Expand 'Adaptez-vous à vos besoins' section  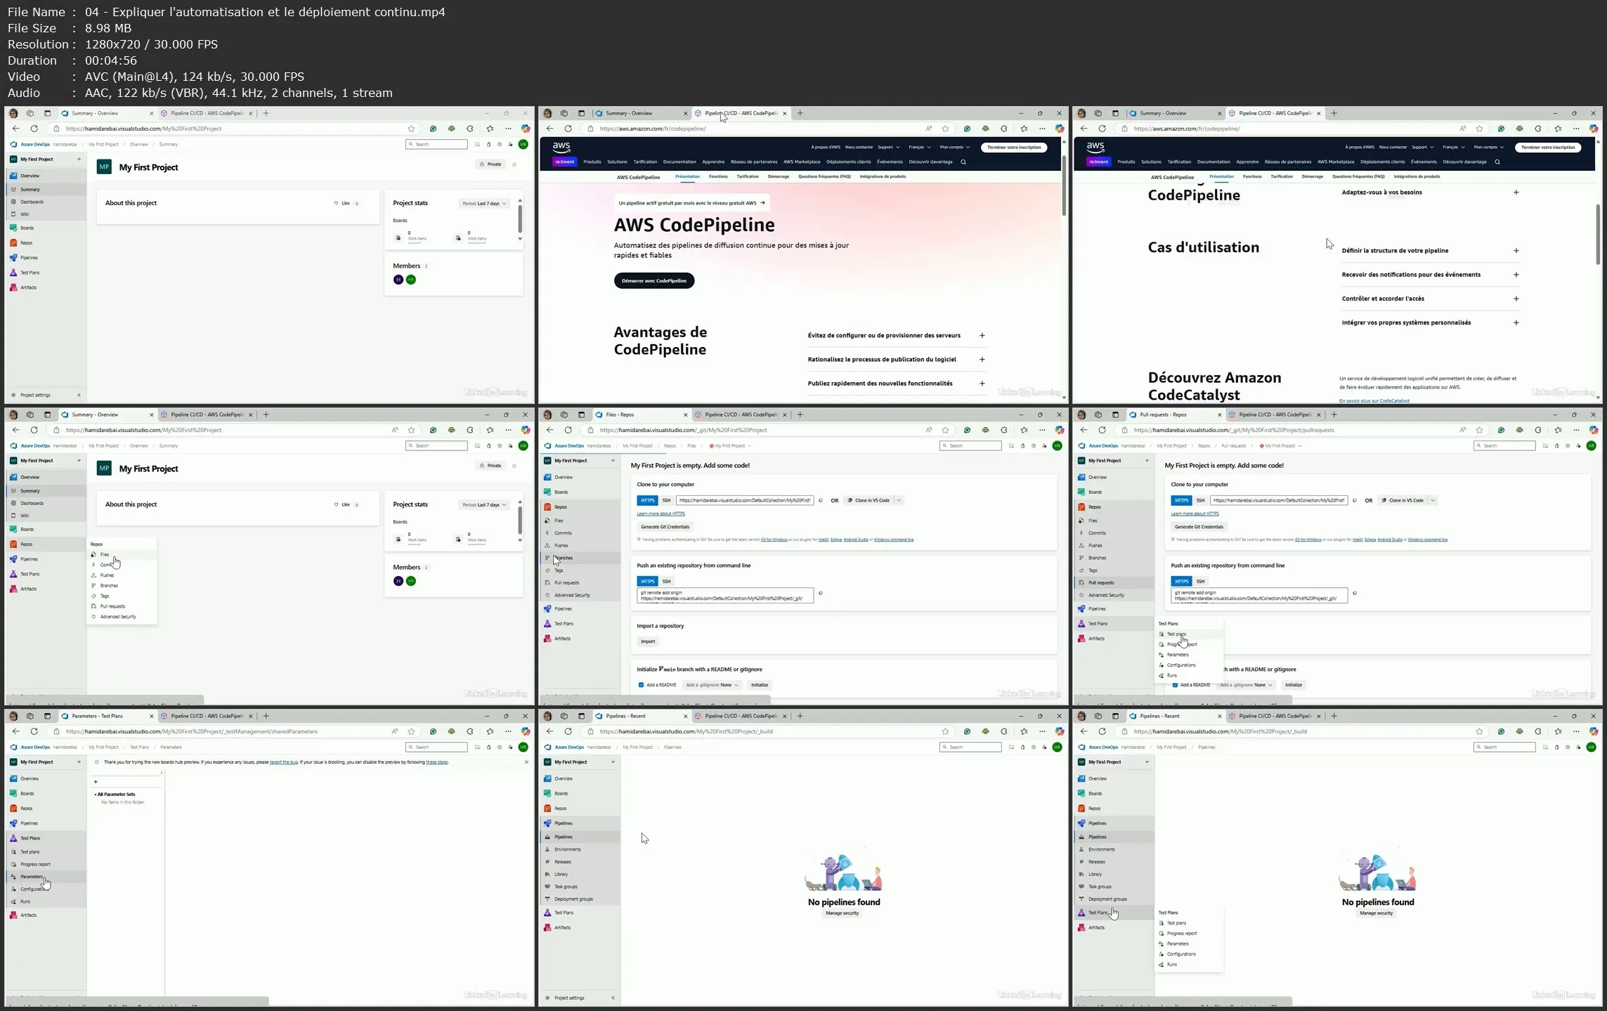1430,192
